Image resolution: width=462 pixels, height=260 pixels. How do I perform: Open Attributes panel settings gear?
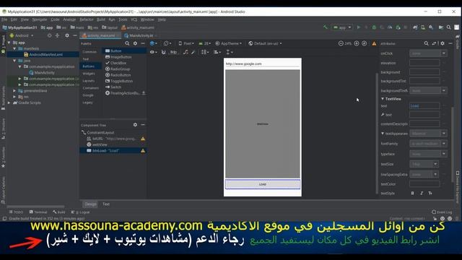[443, 43]
